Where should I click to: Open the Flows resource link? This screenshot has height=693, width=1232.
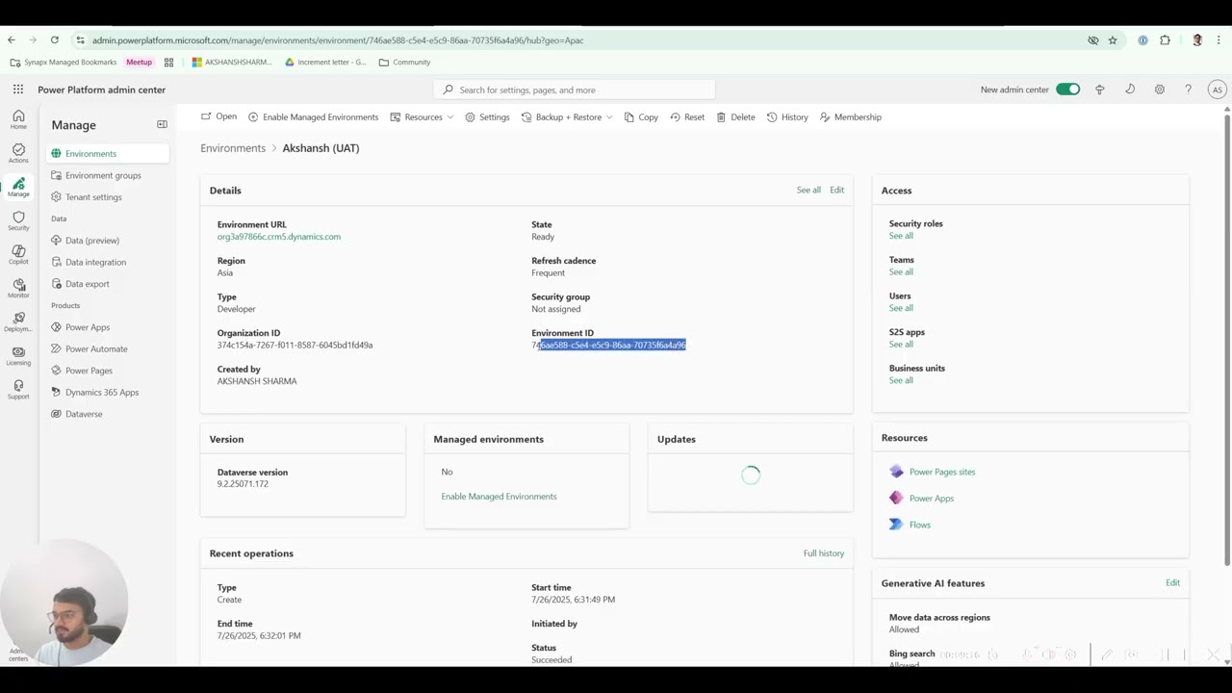(x=919, y=525)
